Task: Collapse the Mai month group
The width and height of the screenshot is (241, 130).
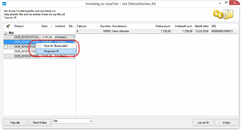Action: click(x=6, y=33)
